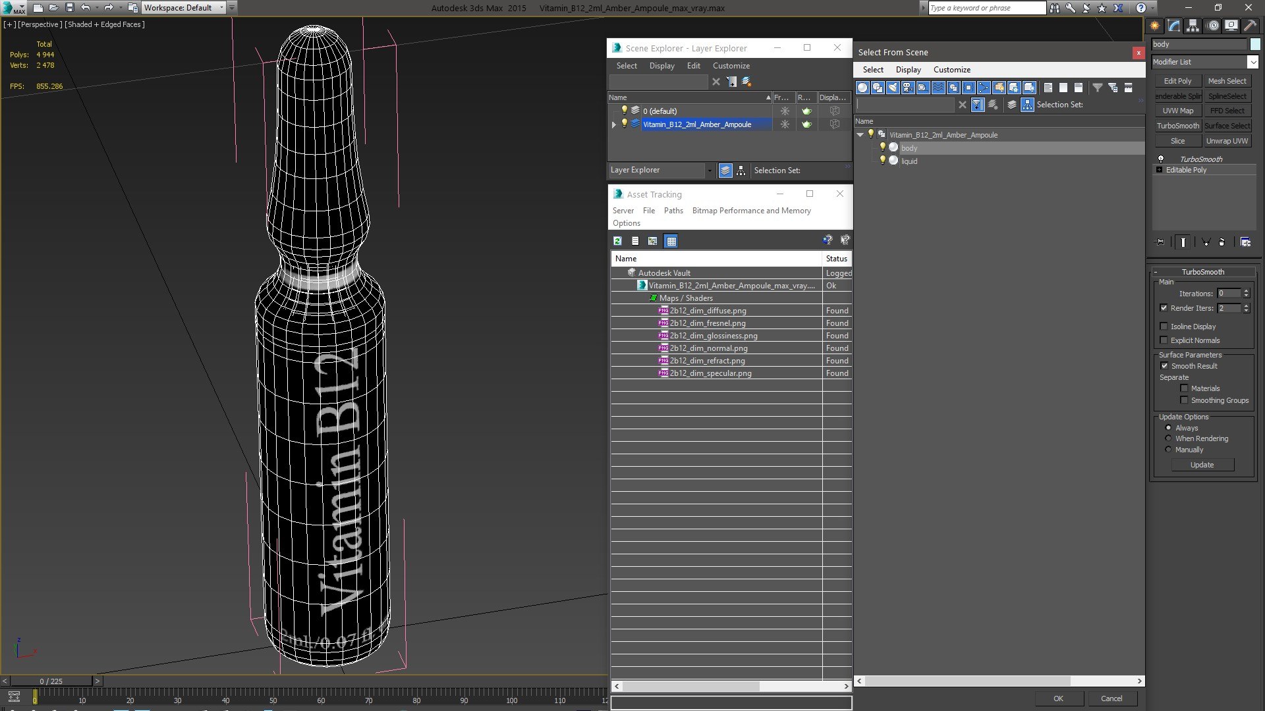This screenshot has height=711, width=1265.
Task: Click OK in Select From Scene dialog
Action: [1058, 698]
